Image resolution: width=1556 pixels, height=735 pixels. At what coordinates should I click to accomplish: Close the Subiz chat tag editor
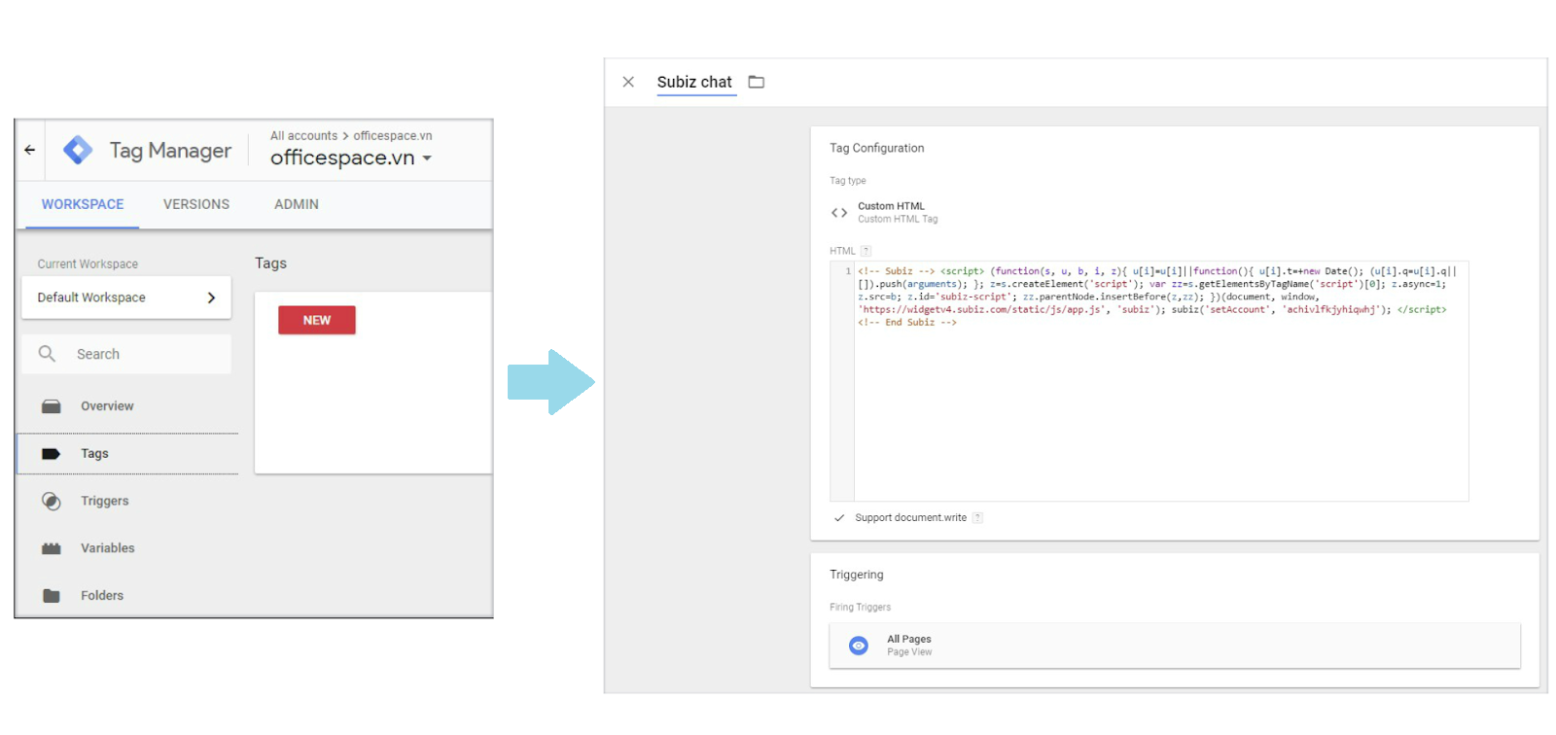(x=628, y=83)
